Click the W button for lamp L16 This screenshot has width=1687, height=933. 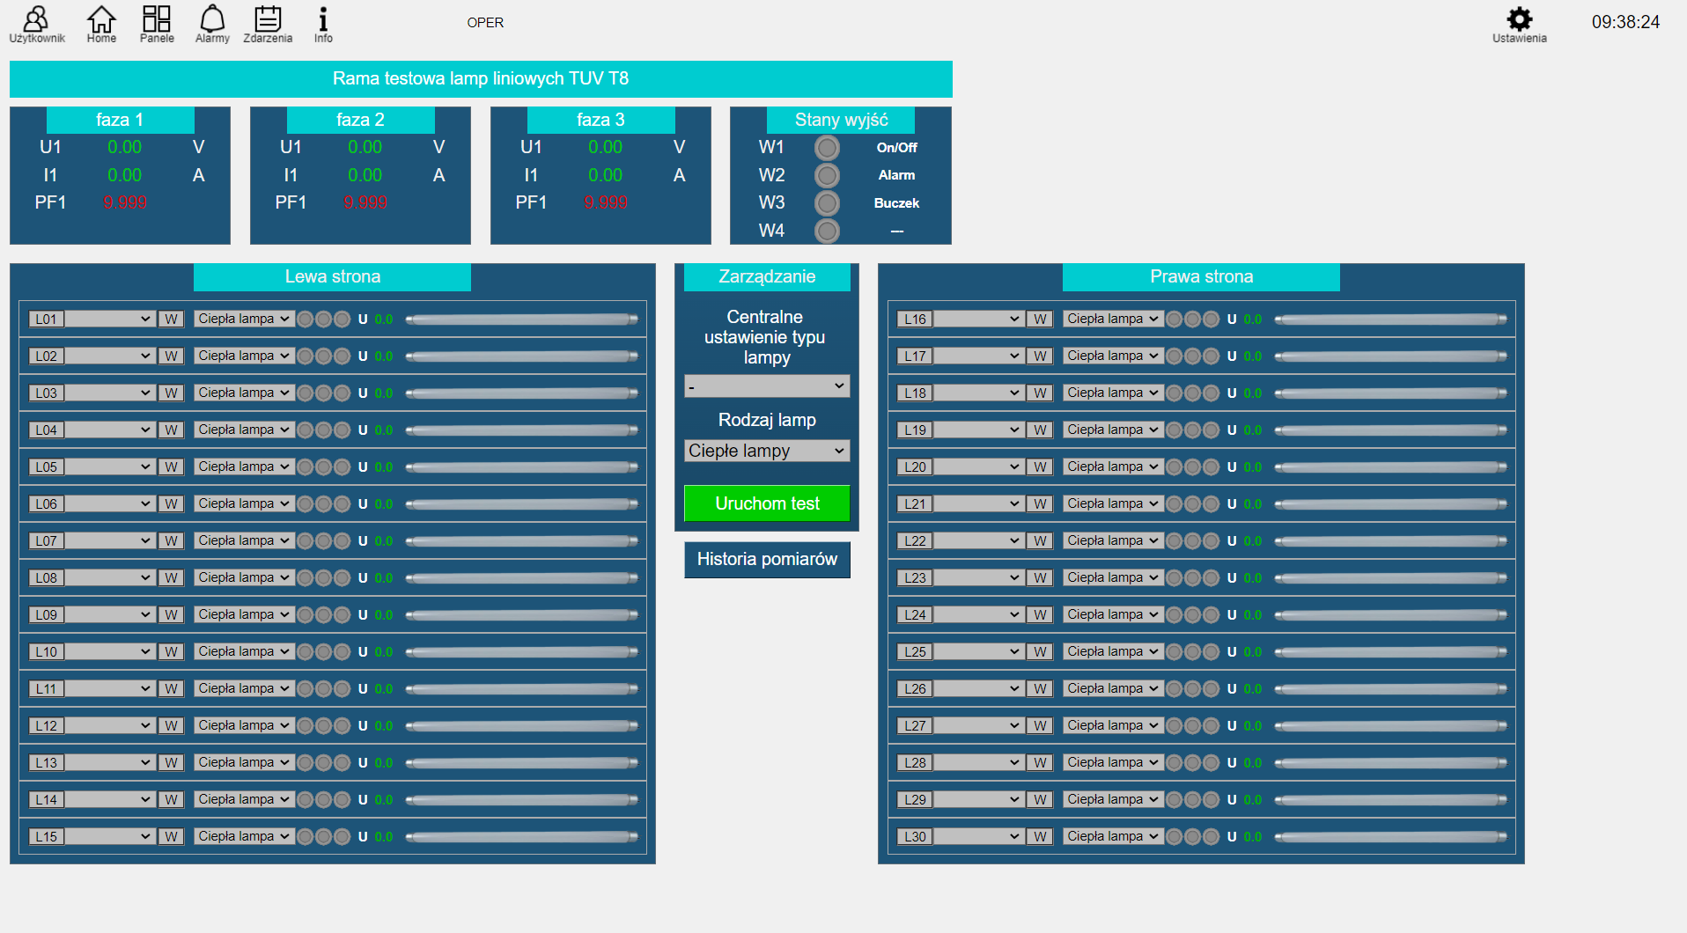coord(1040,320)
